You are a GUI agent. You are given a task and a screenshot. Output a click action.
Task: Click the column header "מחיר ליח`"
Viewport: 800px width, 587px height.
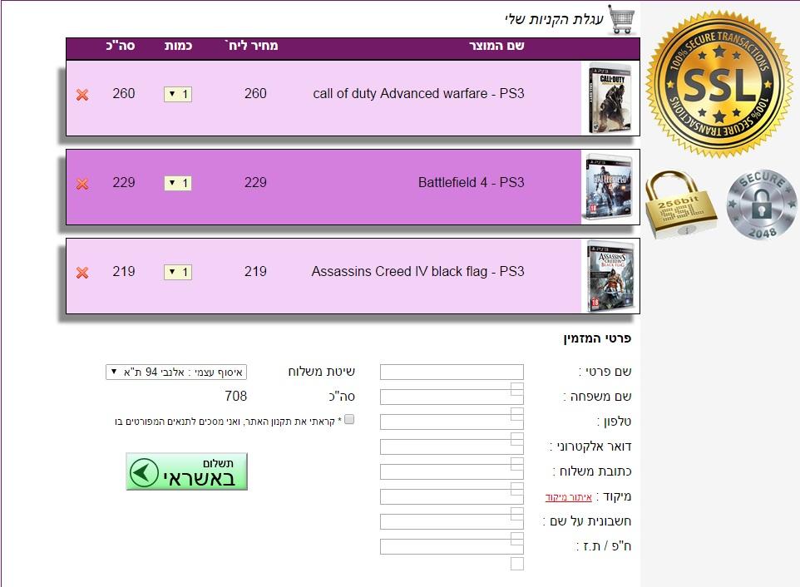[251, 46]
